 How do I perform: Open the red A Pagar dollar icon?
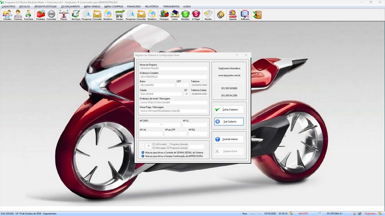coord(196,15)
